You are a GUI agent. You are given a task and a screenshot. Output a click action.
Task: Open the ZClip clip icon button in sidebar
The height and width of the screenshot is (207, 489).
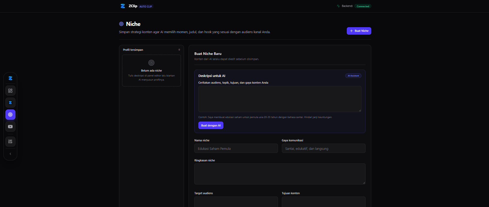10,103
